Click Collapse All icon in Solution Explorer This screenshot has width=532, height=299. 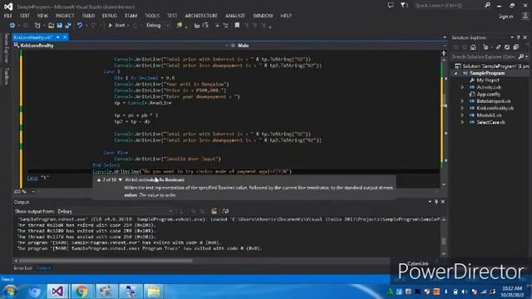(516, 47)
